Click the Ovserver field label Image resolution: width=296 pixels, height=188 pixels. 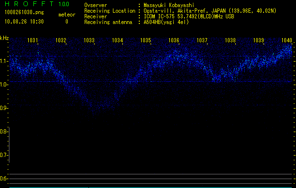click(96, 5)
